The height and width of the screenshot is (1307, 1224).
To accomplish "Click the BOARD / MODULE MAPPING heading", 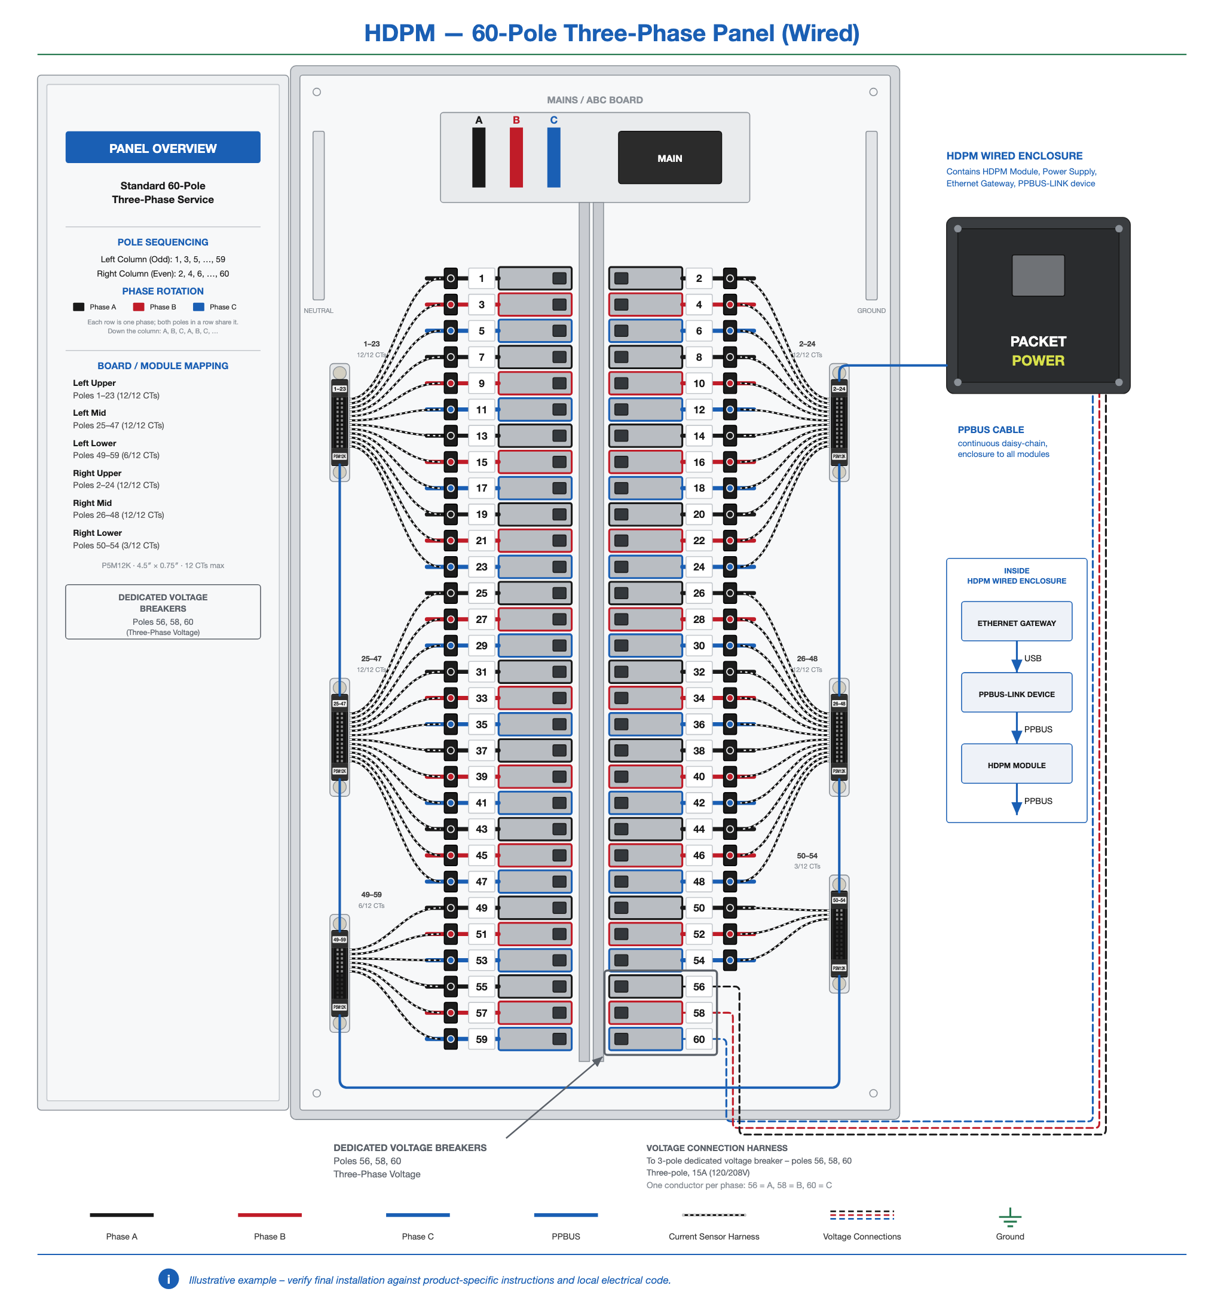I will 163,366.
